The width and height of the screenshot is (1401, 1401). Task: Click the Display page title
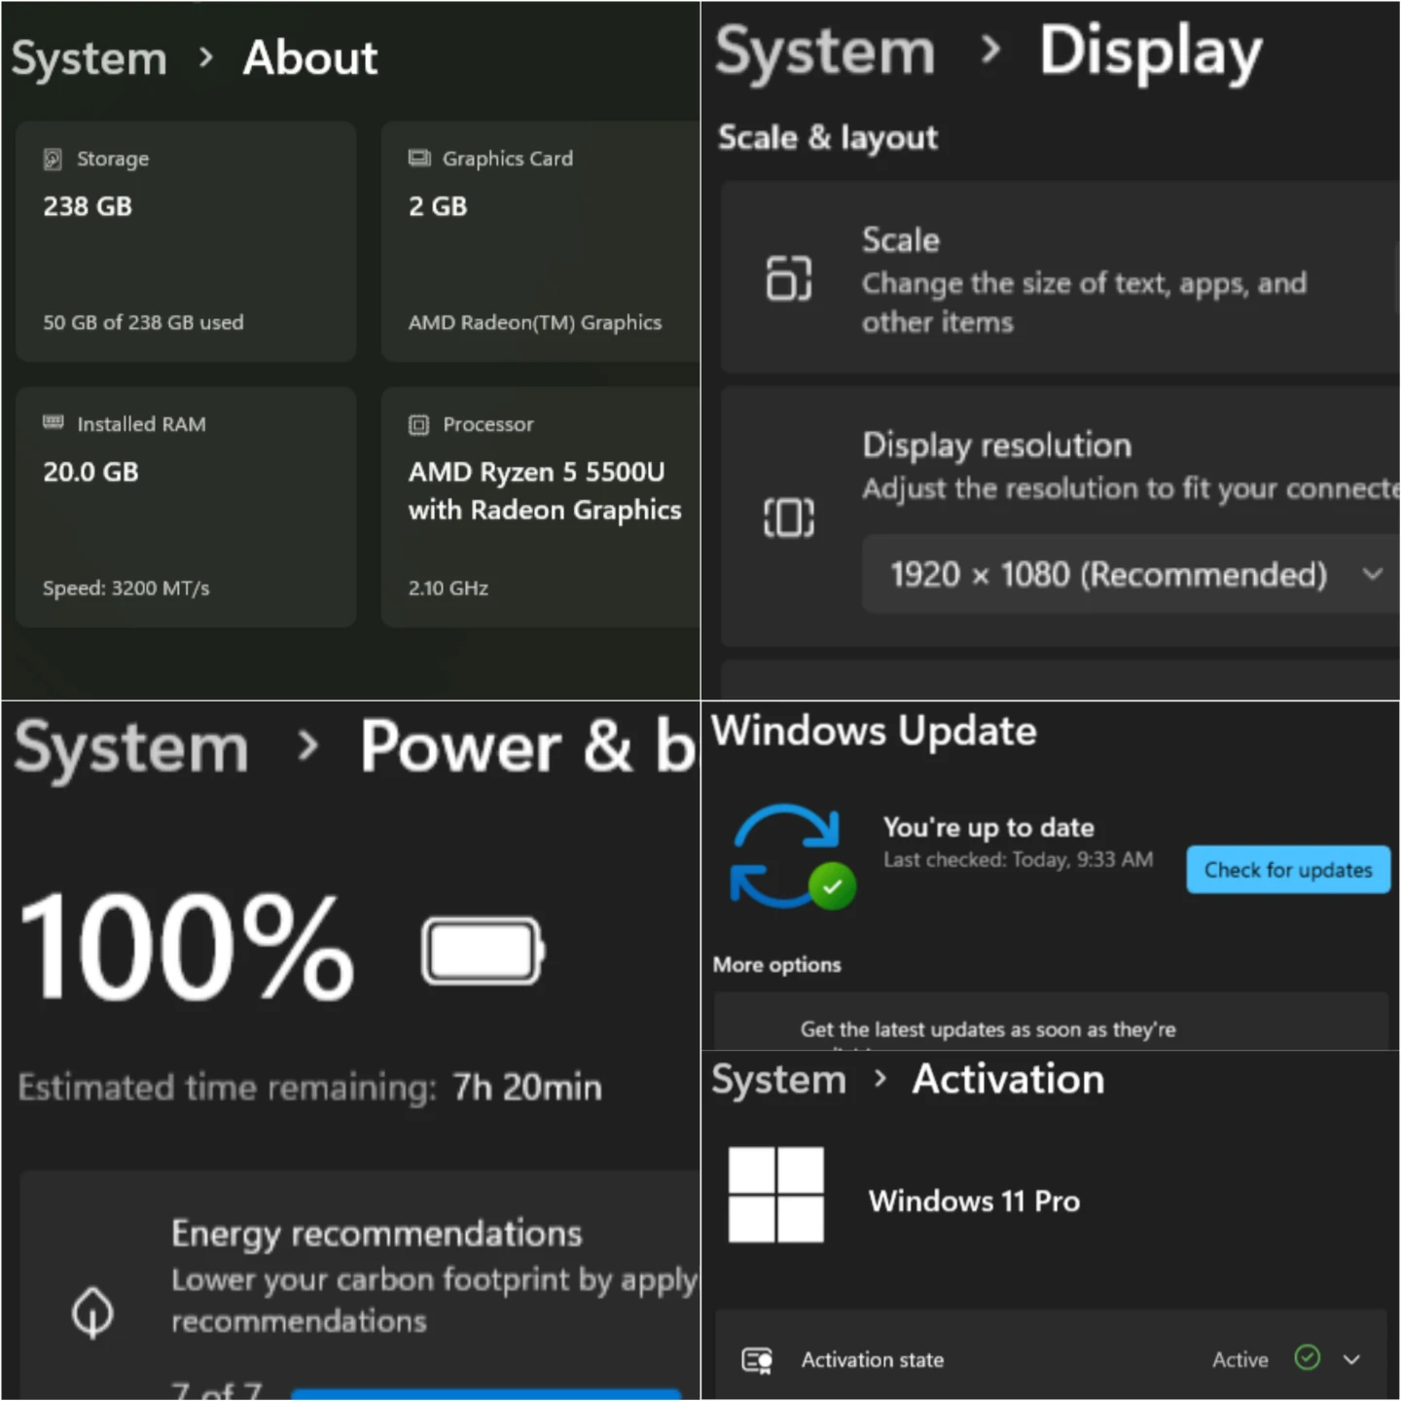pos(1151,52)
